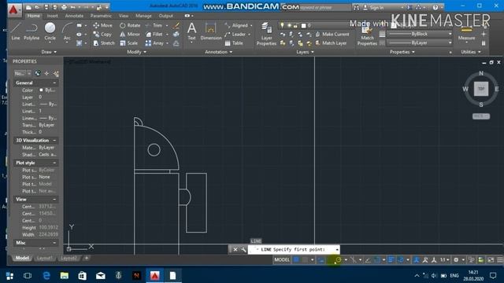Viewport: 504px width, 283px height.
Task: Click the Array tool
Action: (154, 43)
